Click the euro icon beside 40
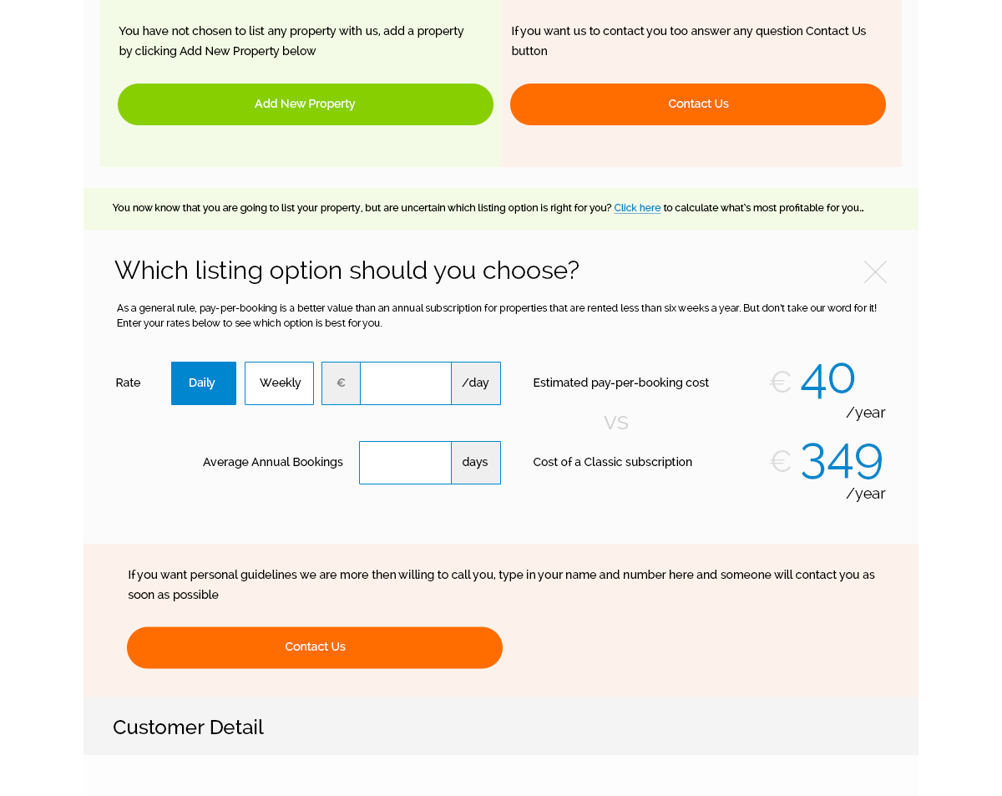Image resolution: width=1002 pixels, height=796 pixels. coord(781,382)
